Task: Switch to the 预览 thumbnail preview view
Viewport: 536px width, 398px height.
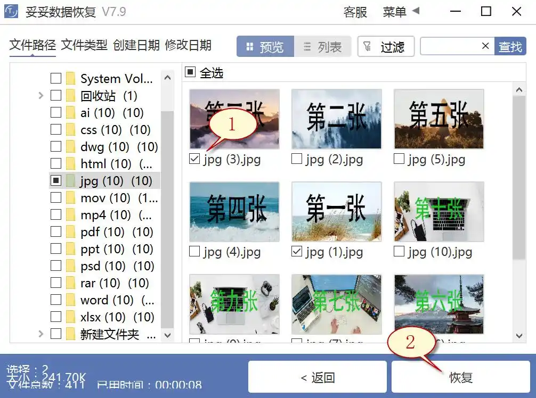Action: click(265, 46)
